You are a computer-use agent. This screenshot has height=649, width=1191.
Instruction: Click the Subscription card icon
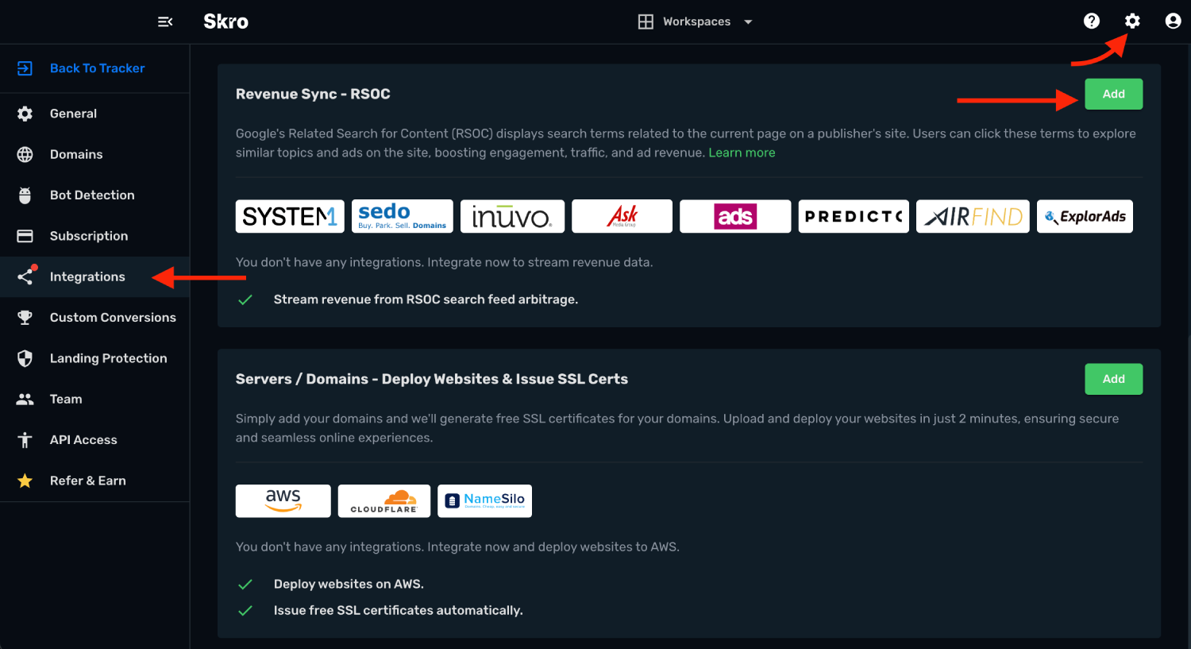click(25, 236)
